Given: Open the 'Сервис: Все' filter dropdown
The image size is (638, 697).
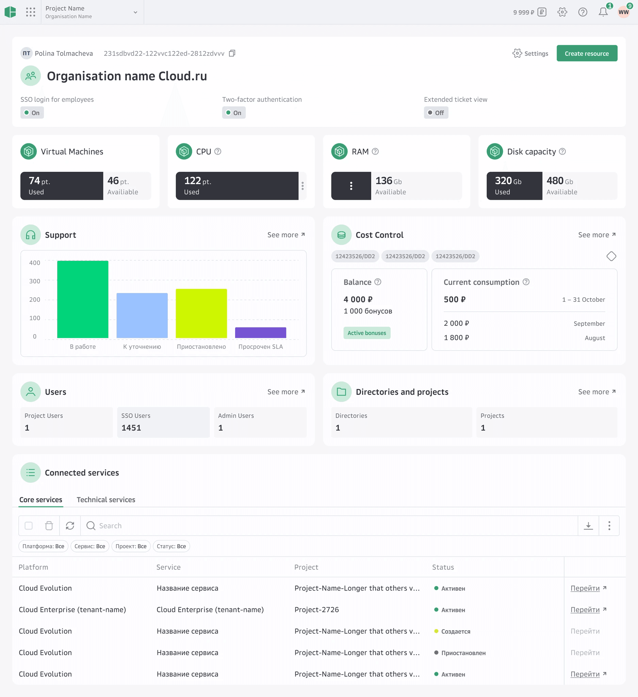Looking at the screenshot, I should [90, 546].
